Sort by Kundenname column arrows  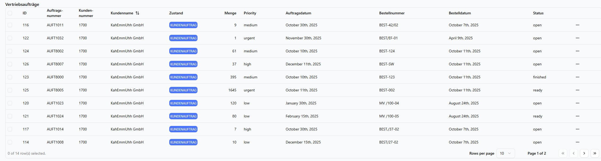tap(137, 13)
